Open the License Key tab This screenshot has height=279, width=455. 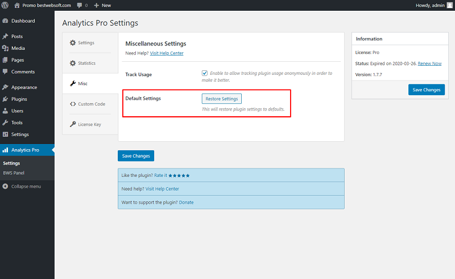point(86,124)
